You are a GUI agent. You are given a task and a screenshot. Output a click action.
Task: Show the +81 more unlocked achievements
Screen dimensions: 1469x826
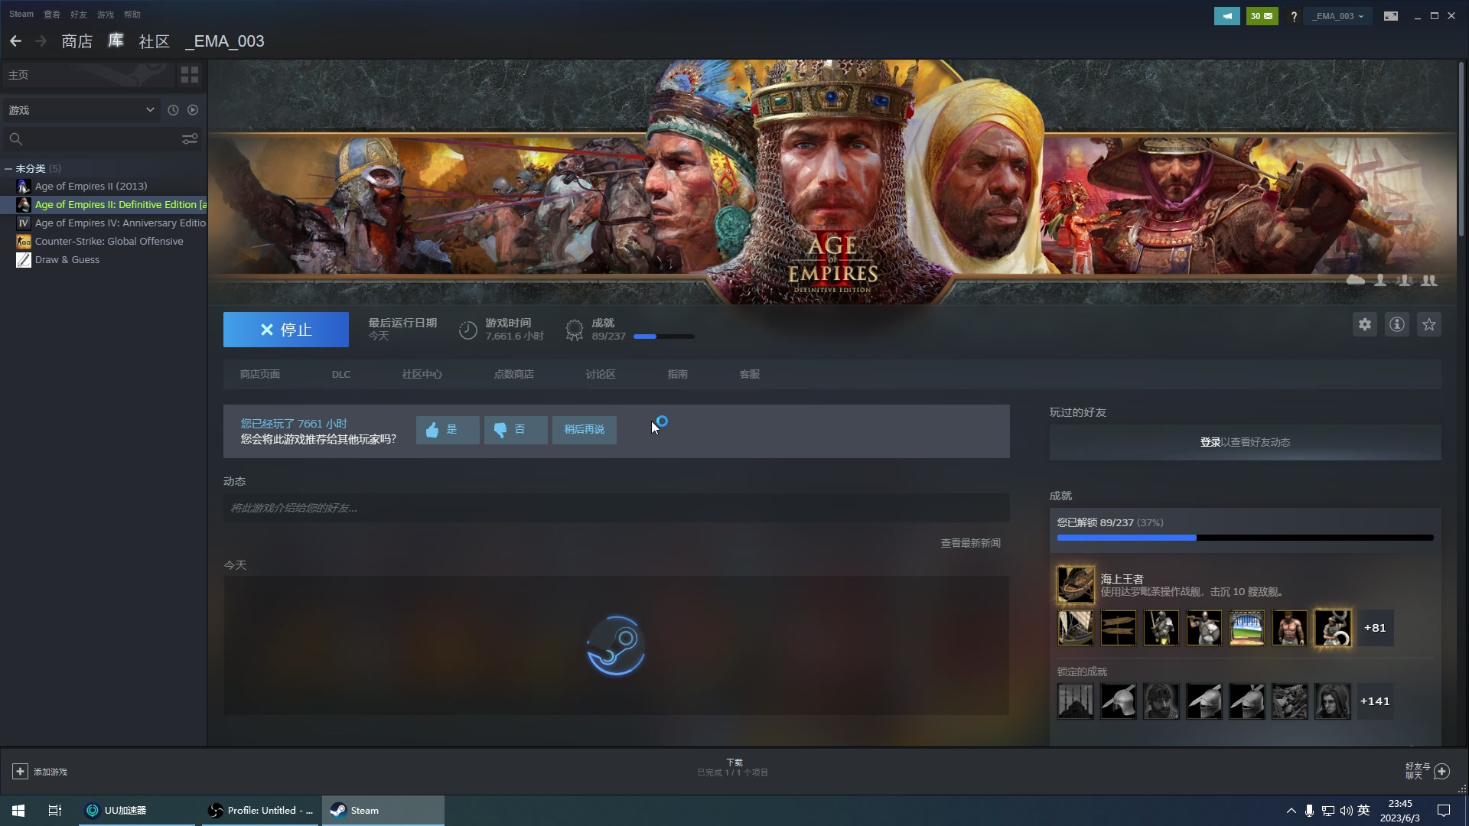click(x=1375, y=628)
